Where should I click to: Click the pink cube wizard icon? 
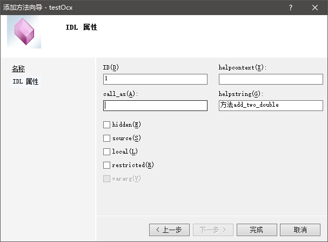(24, 32)
